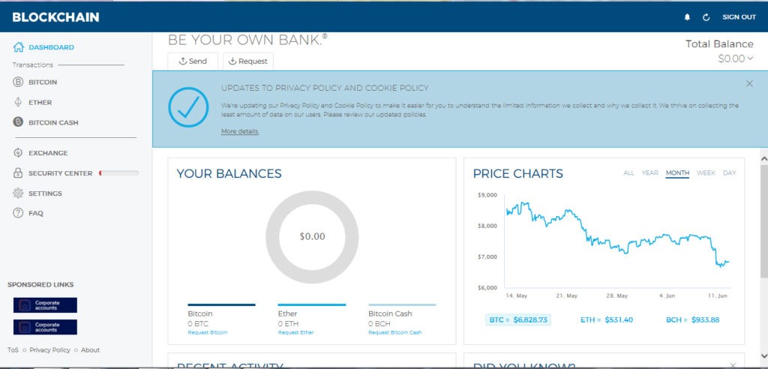This screenshot has height=369, width=768.
Task: Sign out of the wallet
Action: coord(739,17)
